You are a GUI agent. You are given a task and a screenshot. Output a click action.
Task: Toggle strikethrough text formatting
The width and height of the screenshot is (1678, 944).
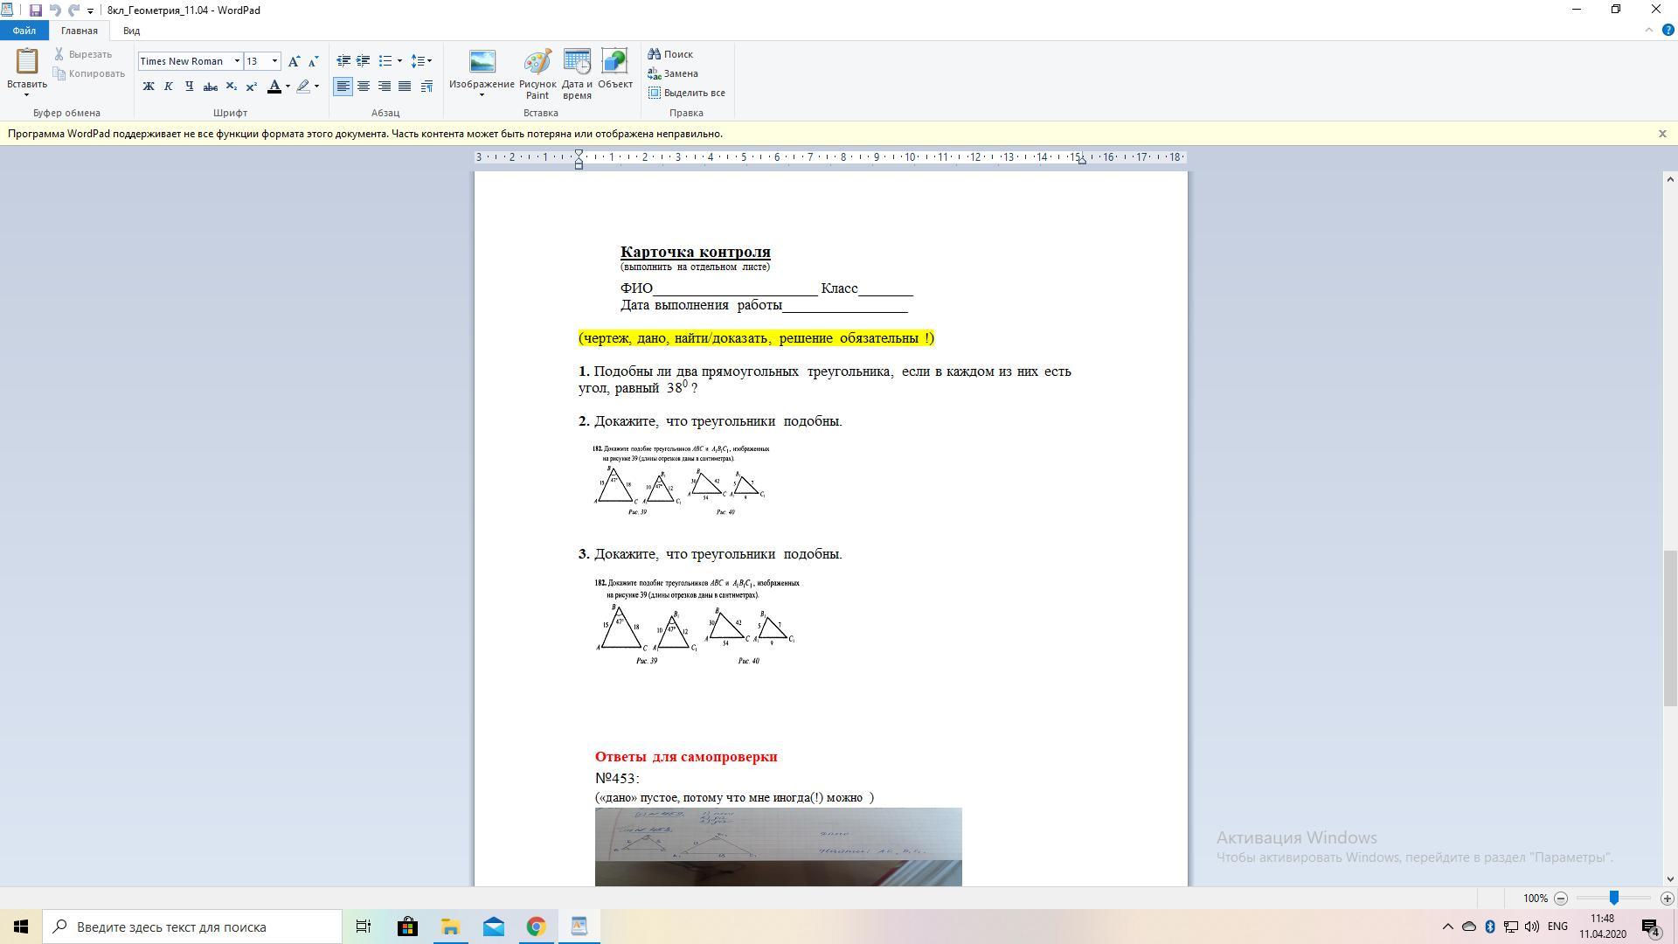pyautogui.click(x=210, y=86)
